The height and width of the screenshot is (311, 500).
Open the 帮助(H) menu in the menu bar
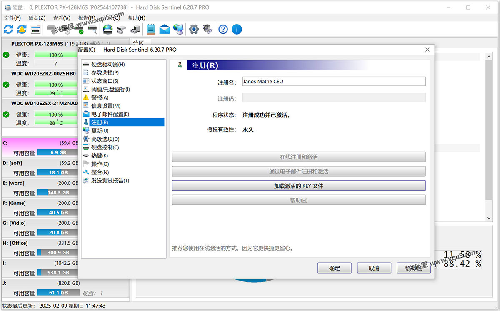(x=137, y=18)
